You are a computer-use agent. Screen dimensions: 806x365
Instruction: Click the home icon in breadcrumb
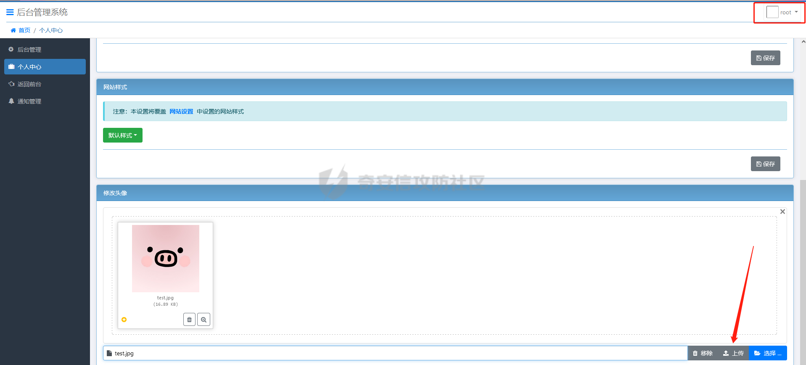click(x=13, y=30)
